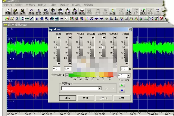
Task: Click the minus button left of 主控 master slider
Action: tap(67, 75)
